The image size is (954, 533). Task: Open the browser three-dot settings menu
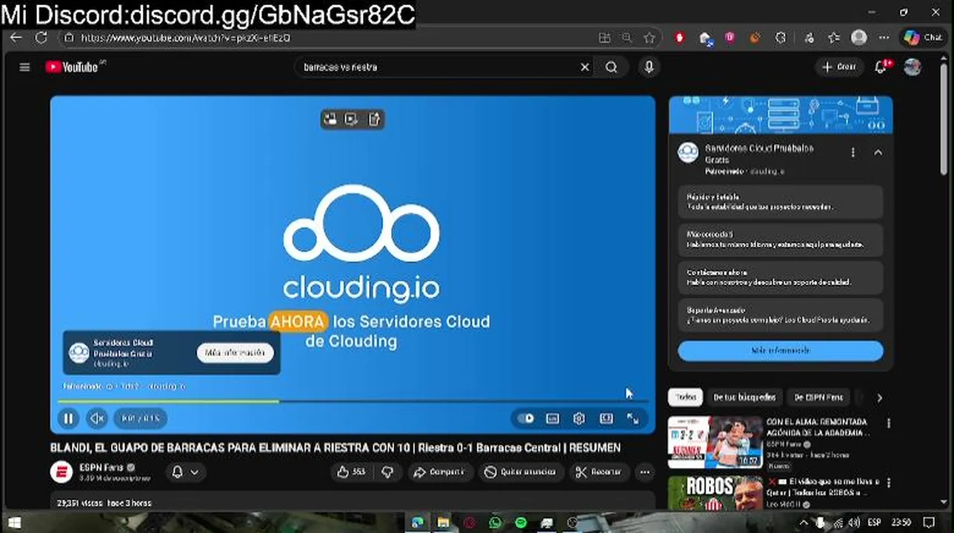coord(884,38)
